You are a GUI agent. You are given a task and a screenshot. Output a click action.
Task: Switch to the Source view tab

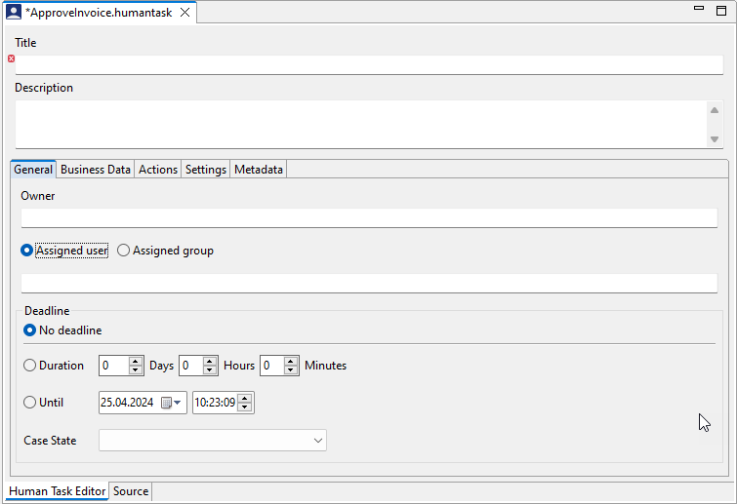(x=131, y=491)
